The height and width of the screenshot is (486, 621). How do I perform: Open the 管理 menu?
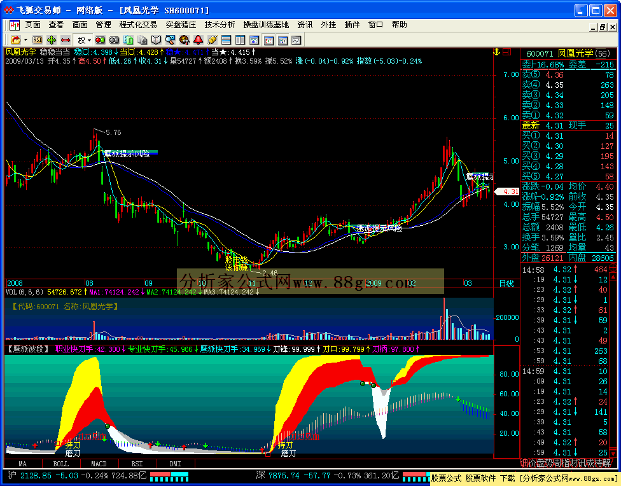click(x=103, y=25)
